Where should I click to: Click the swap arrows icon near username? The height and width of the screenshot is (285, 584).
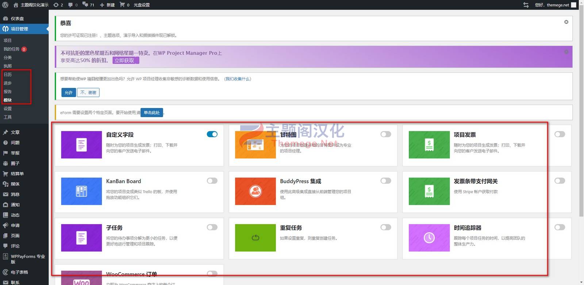pos(526,5)
